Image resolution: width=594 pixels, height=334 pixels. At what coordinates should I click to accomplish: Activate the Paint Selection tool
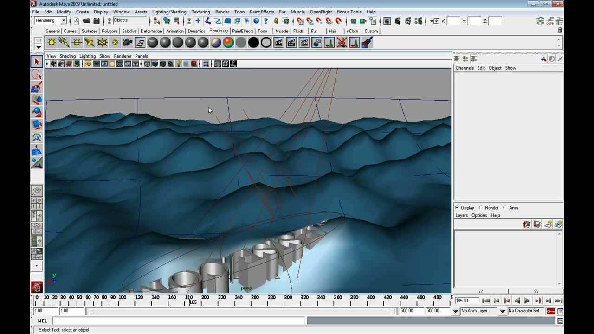click(x=37, y=87)
